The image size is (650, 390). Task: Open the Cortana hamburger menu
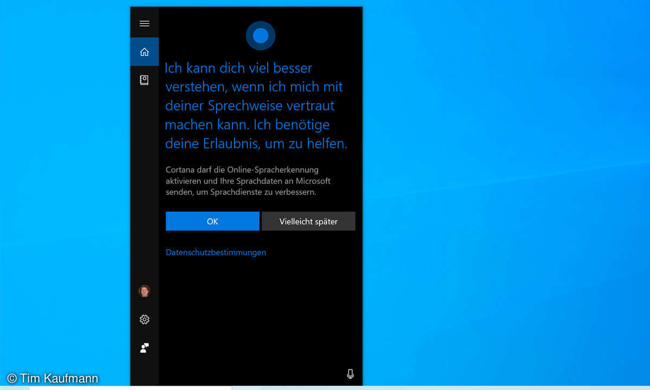click(x=144, y=23)
